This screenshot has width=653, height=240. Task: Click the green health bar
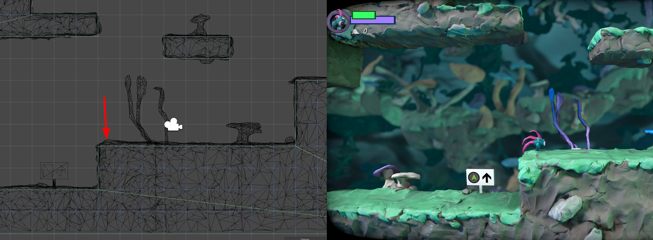364,15
